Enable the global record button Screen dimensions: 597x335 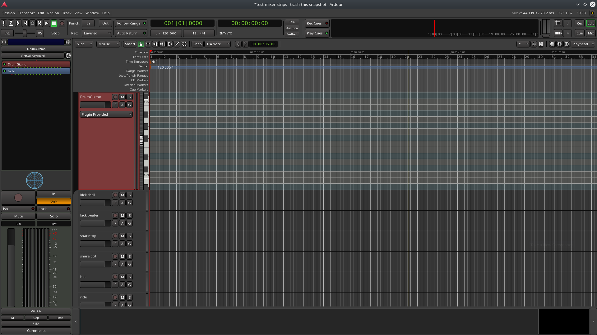[62, 23]
